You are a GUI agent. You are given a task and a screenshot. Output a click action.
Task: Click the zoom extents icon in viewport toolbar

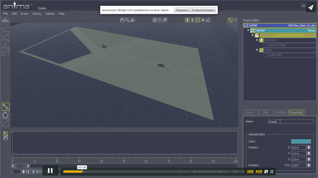pos(160,20)
